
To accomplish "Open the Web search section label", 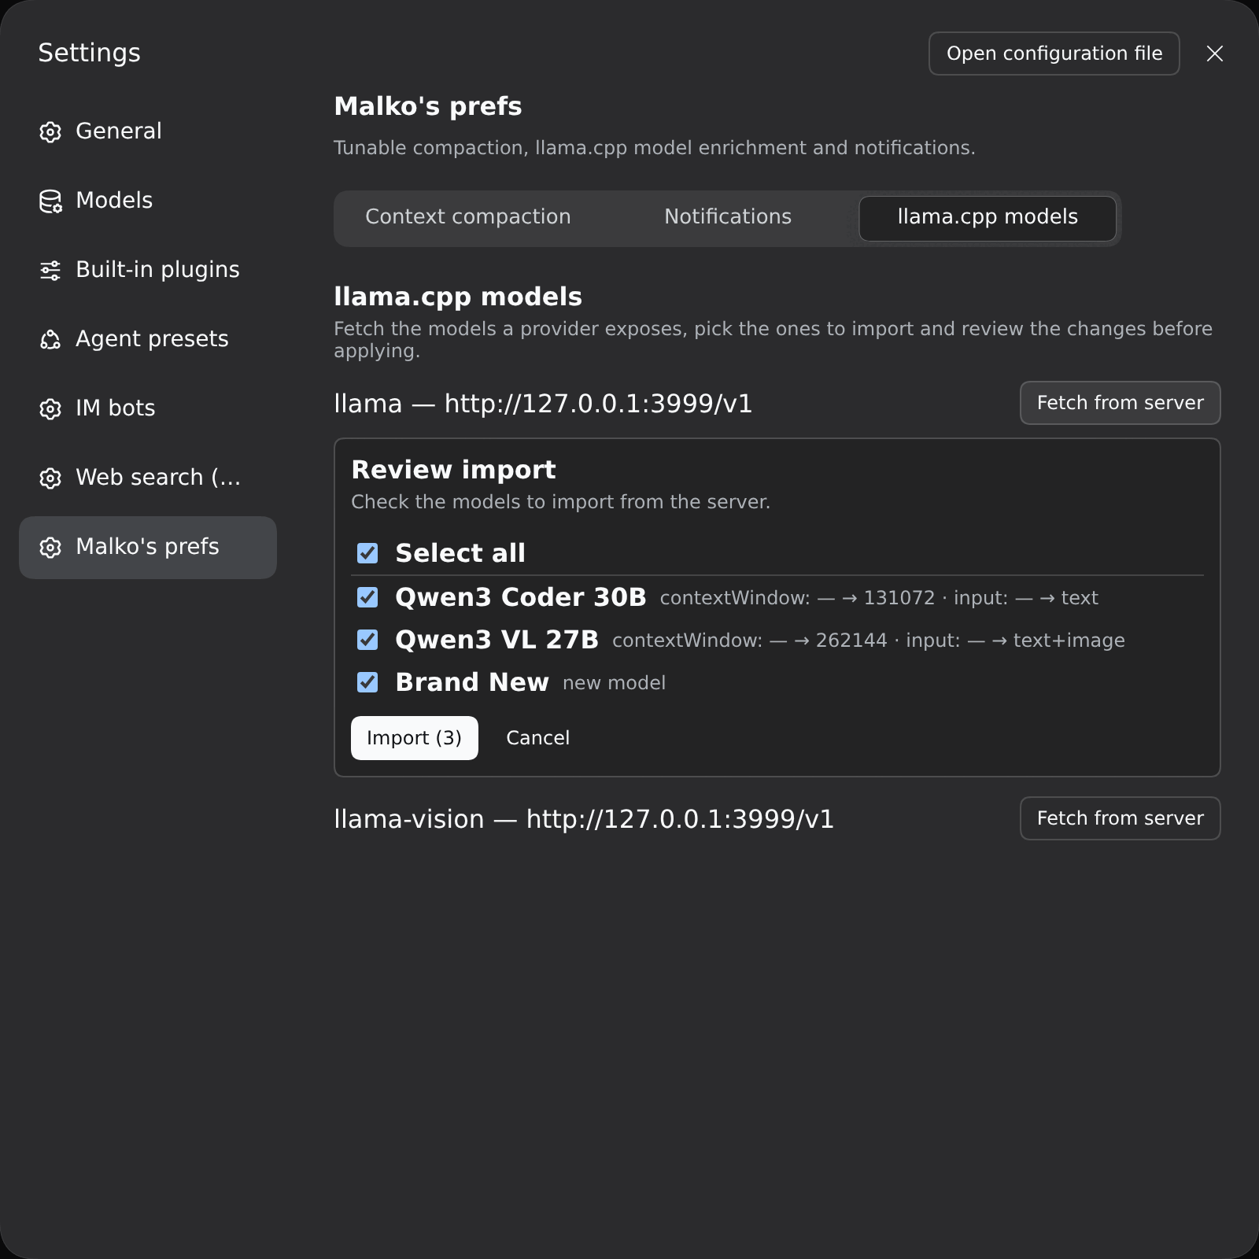I will [x=158, y=477].
